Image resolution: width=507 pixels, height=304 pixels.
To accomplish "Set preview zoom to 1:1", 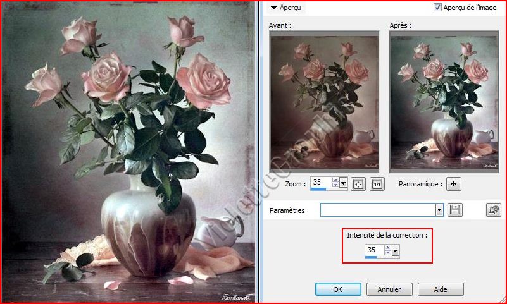I will tap(377, 184).
